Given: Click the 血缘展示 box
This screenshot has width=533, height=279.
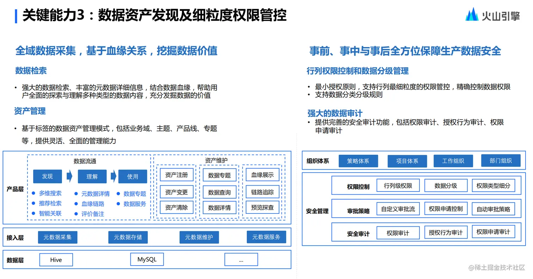Looking at the screenshot, I should tap(263, 175).
